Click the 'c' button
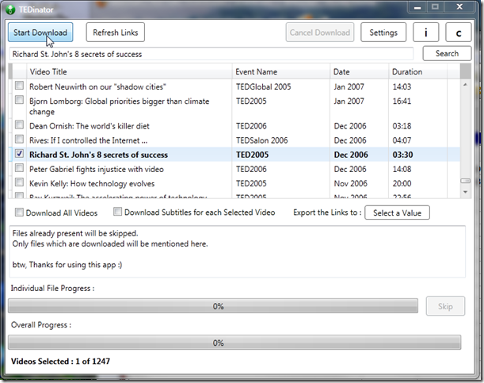The height and width of the screenshot is (383, 484). (459, 33)
